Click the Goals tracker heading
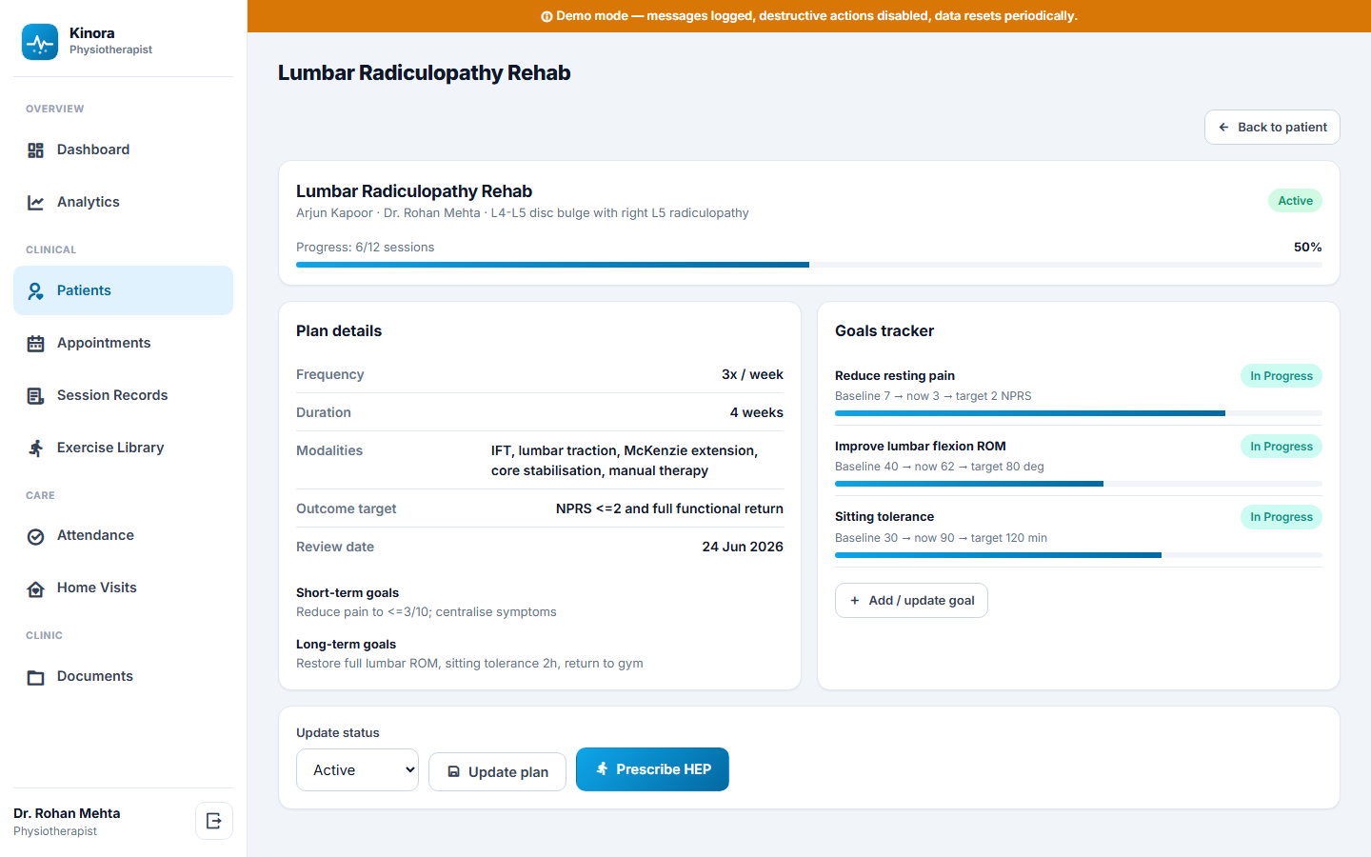The image size is (1371, 857). (884, 331)
